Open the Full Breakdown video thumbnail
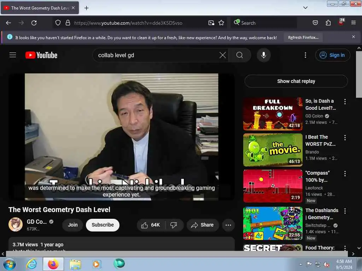Image resolution: width=362 pixels, height=271 pixels. pos(273,114)
